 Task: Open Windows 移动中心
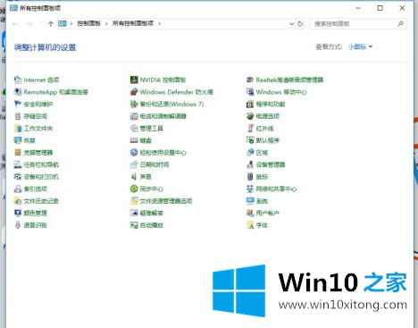point(276,92)
